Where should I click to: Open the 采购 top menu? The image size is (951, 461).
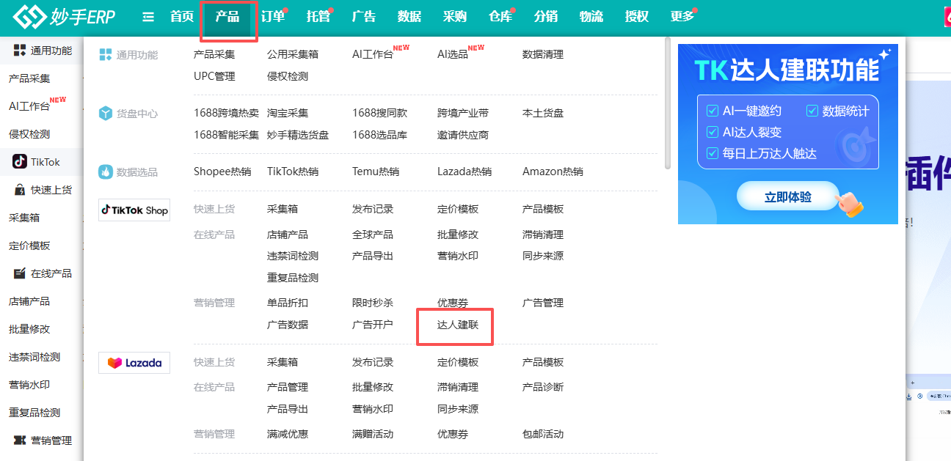[x=455, y=17]
